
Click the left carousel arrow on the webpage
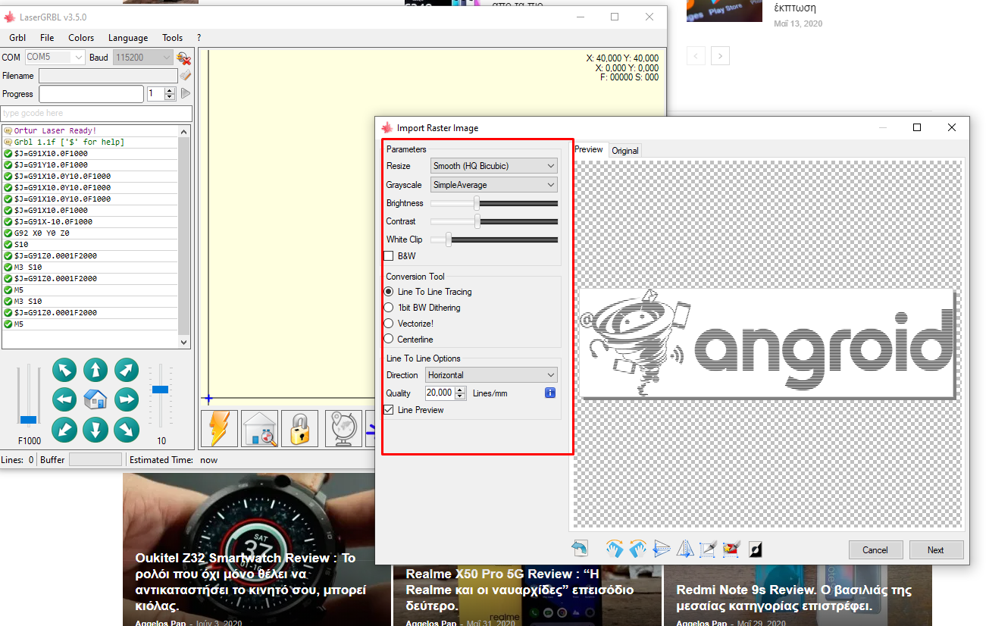tap(696, 55)
